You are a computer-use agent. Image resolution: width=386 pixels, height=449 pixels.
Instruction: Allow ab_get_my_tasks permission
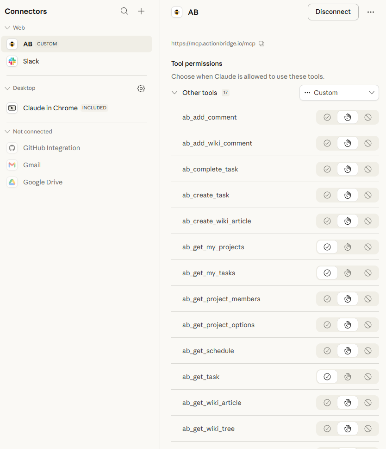click(x=327, y=272)
